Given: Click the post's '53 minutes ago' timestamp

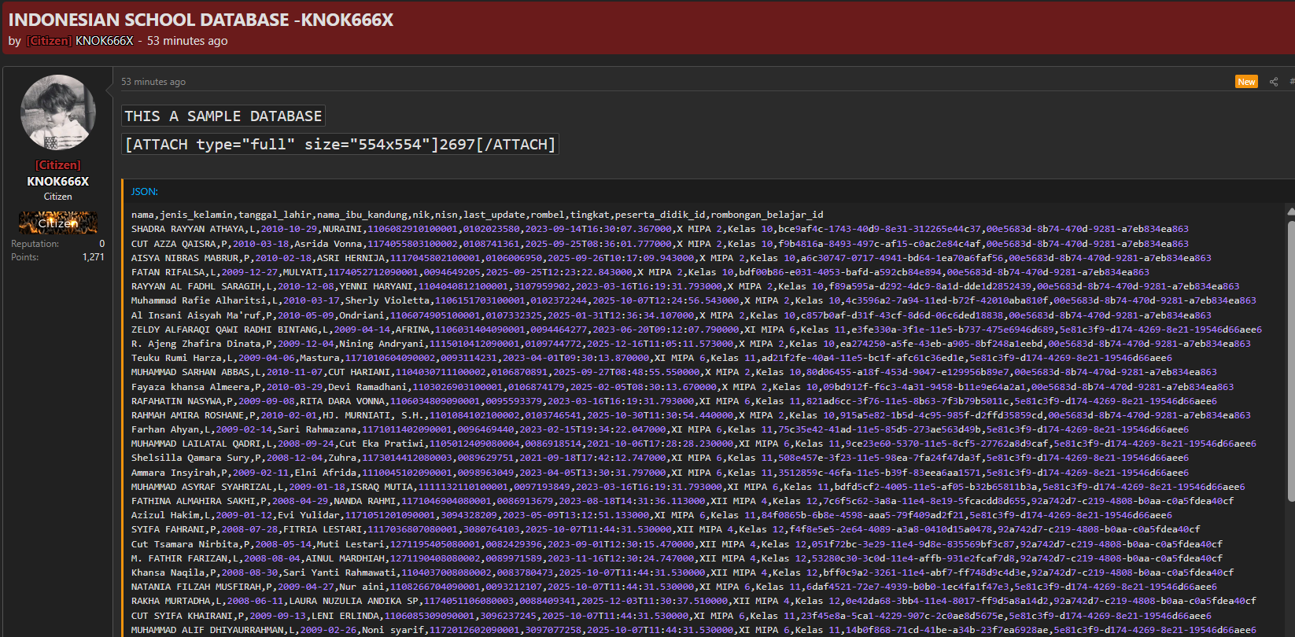Looking at the screenshot, I should tap(153, 82).
